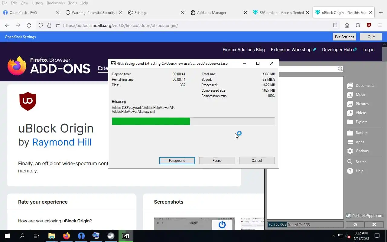Click Exit Settings button
Viewport: 387px width, 242px height.
344,37
